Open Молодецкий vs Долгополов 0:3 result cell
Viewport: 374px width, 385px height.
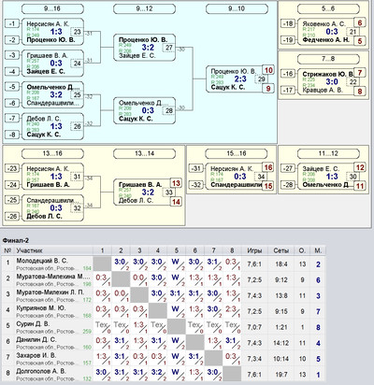(232, 264)
